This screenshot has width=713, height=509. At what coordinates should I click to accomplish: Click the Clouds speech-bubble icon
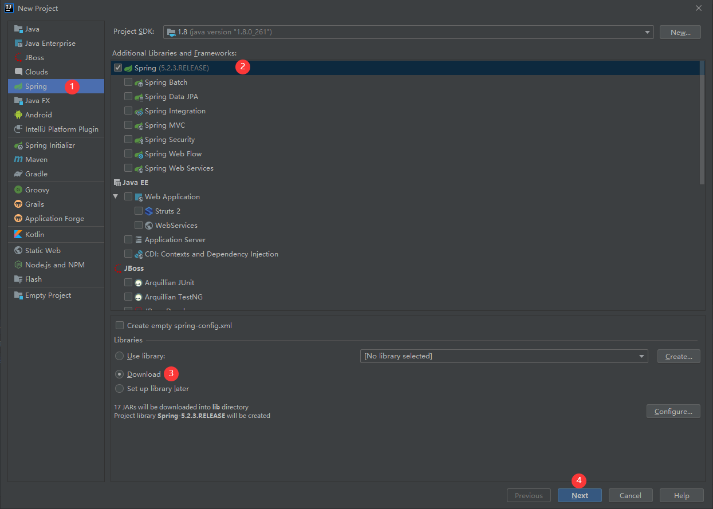18,72
